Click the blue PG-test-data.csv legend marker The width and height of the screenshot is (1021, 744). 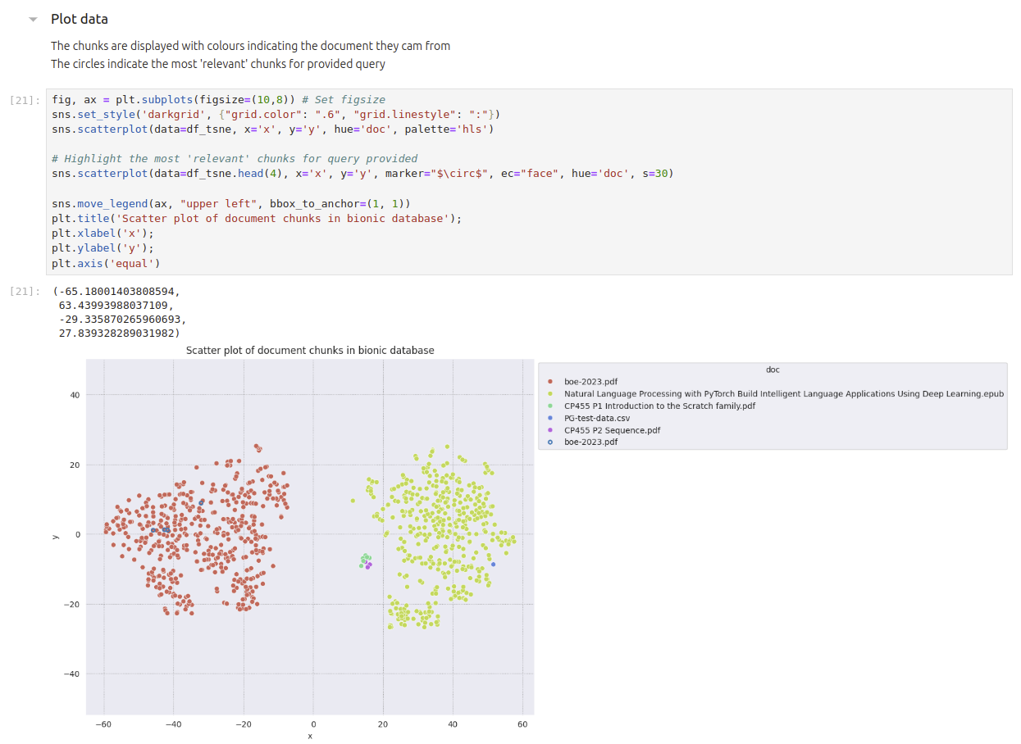pyautogui.click(x=550, y=418)
